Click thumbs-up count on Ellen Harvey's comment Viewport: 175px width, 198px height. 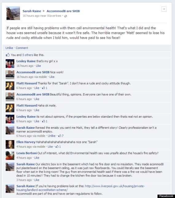(58, 147)
